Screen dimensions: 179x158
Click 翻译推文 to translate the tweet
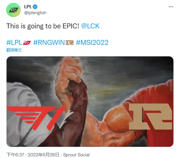coord(14,50)
